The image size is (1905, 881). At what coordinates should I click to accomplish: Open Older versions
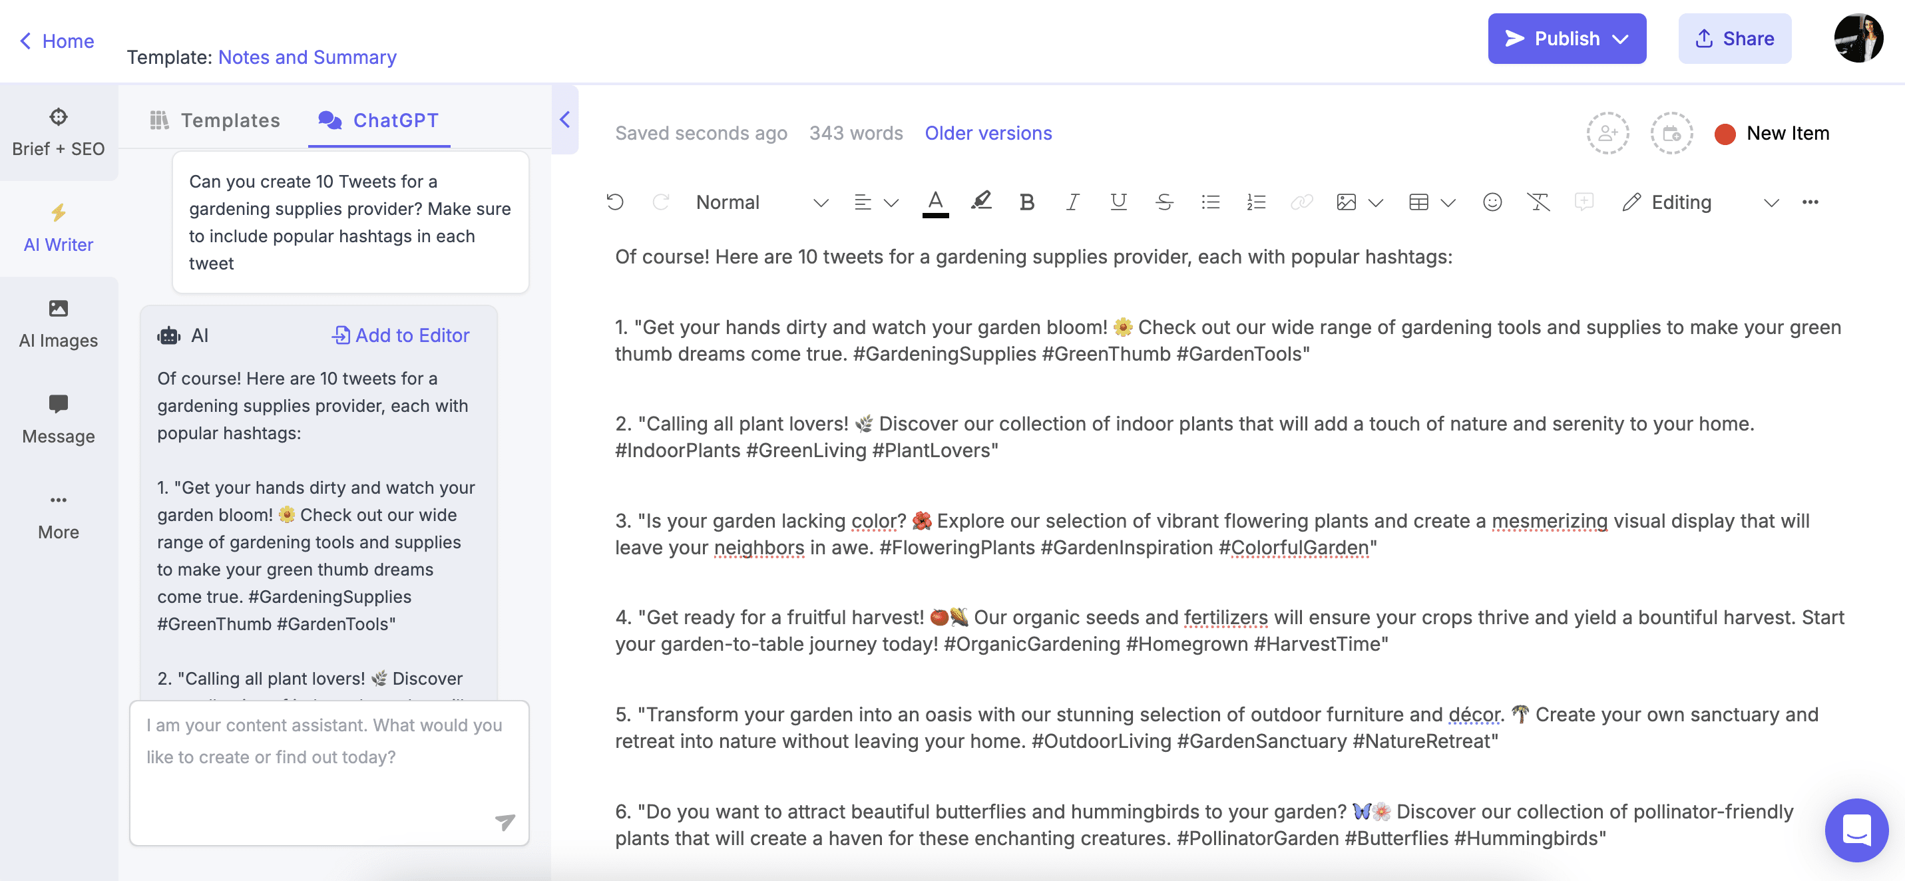coord(988,133)
